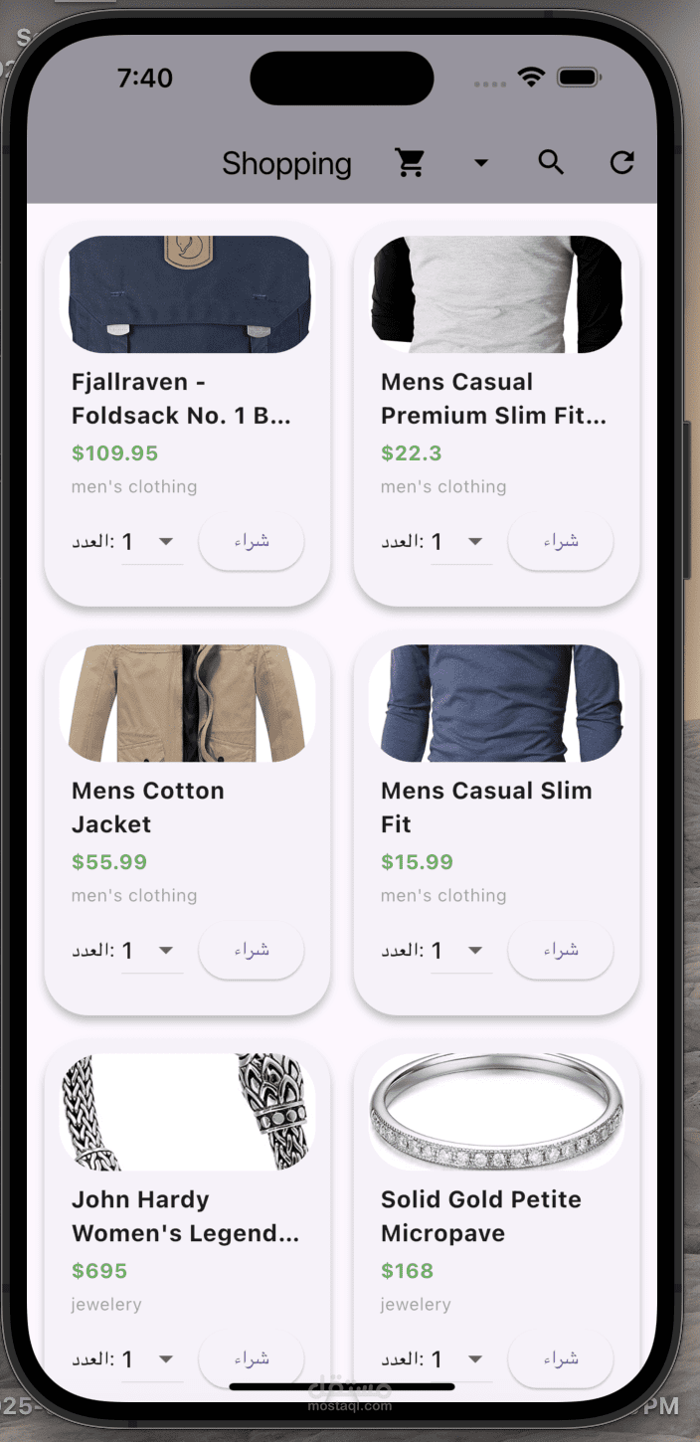The height and width of the screenshot is (1442, 700).
Task: Buy the Mens Casual Premium Slim Fit shirt
Action: point(561,542)
